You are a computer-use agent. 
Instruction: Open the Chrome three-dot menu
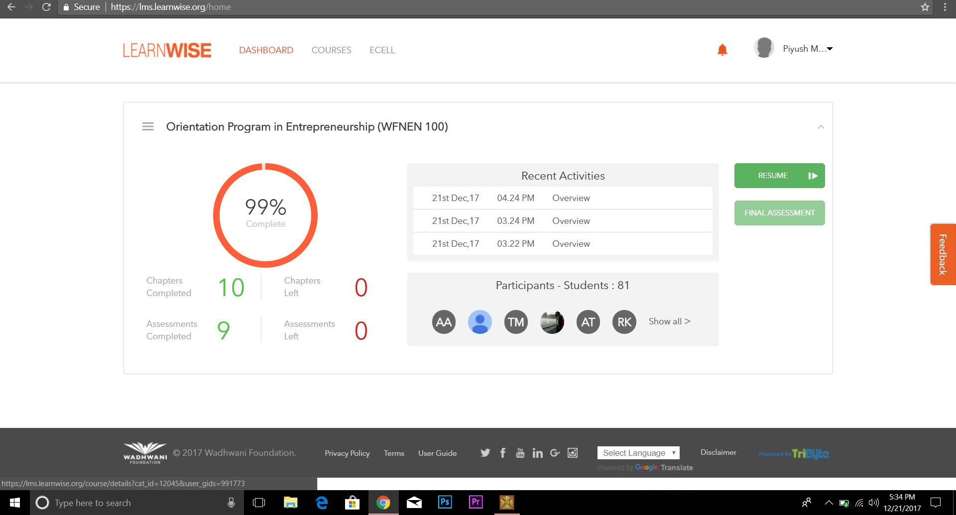[945, 7]
